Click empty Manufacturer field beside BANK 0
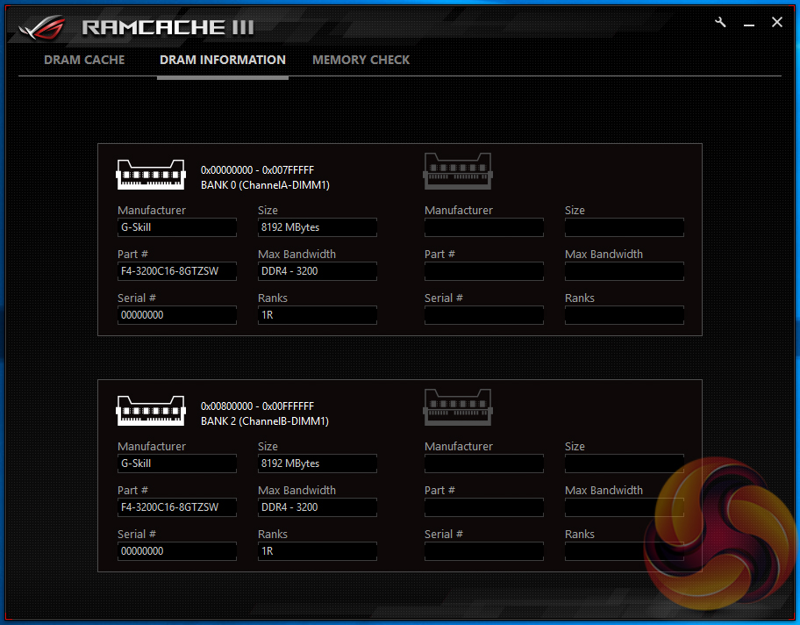This screenshot has width=800, height=625. point(484,227)
